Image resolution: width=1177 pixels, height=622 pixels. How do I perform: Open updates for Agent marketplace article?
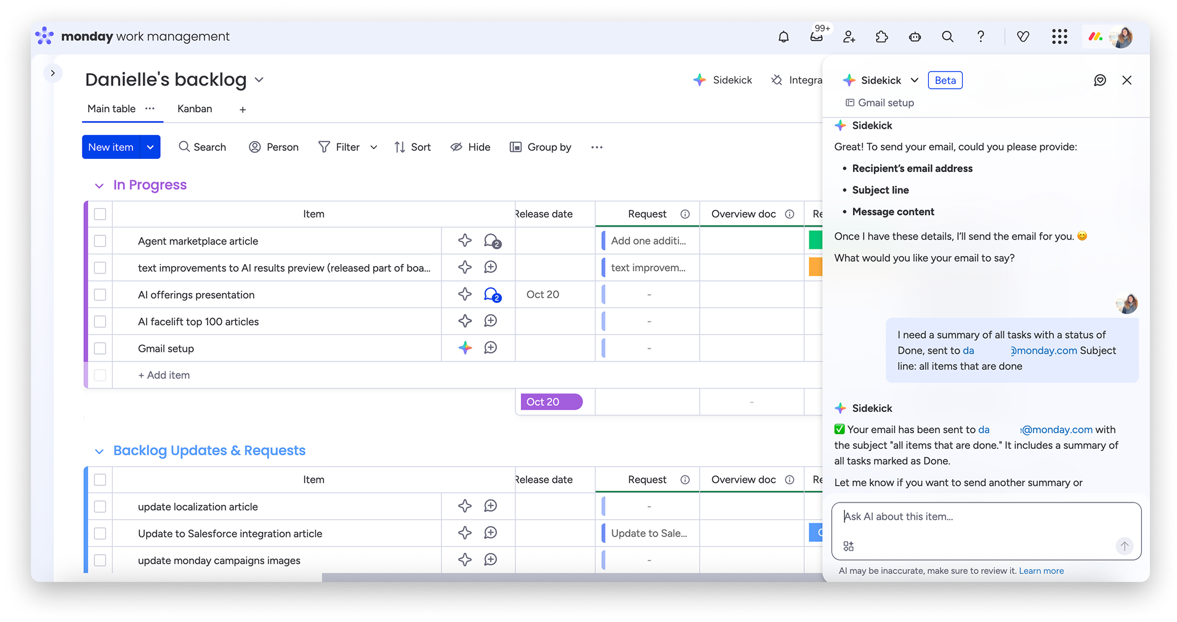click(x=492, y=241)
